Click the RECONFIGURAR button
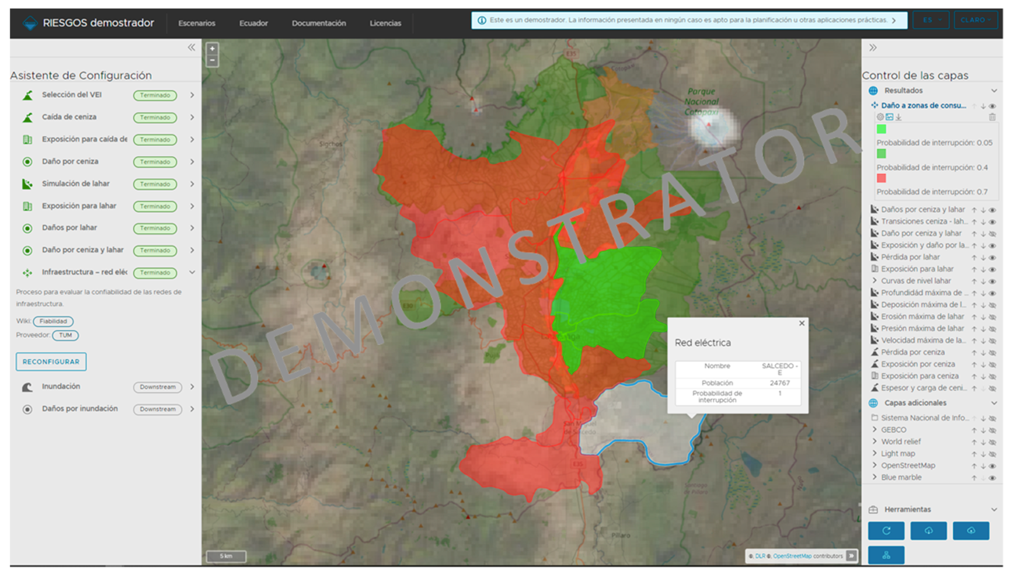The width and height of the screenshot is (1011, 578). coord(51,362)
